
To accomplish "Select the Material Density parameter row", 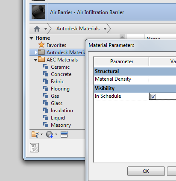I will (135, 79).
